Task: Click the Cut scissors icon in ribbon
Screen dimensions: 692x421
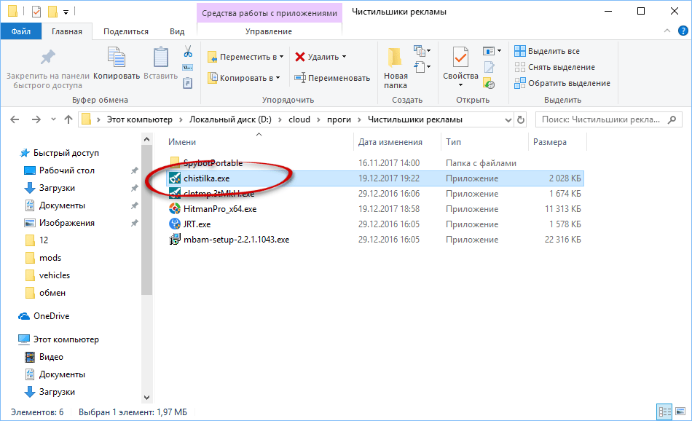Action: point(187,52)
